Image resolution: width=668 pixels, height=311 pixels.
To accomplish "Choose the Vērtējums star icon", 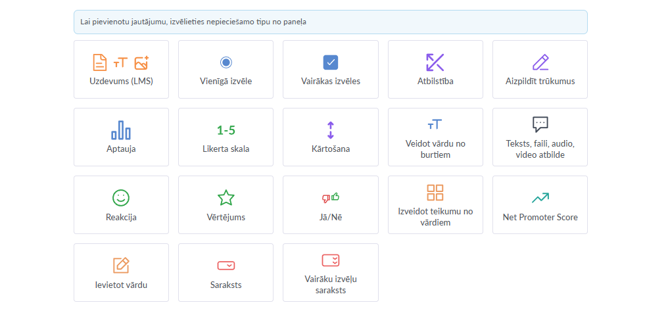I will click(226, 198).
